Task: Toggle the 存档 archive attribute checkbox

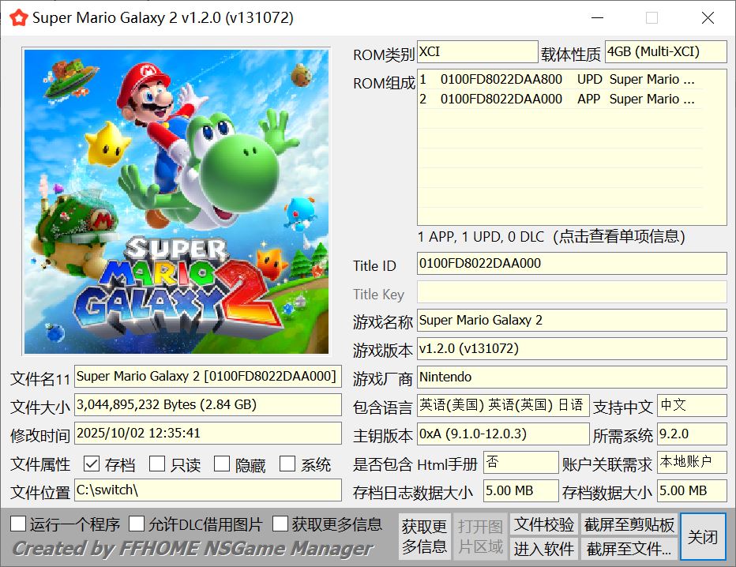Action: [x=92, y=464]
